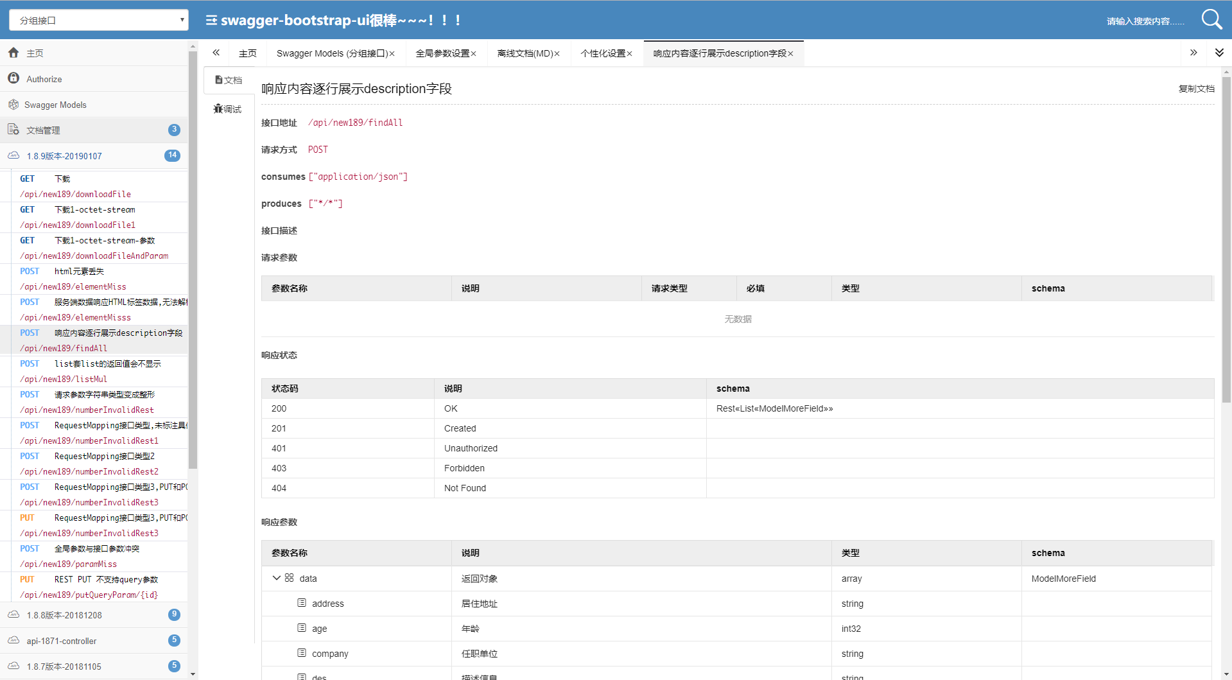Click status code 404 cell

tap(348, 488)
